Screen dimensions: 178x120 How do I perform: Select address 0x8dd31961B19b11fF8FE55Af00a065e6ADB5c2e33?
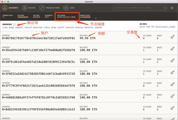38,109
